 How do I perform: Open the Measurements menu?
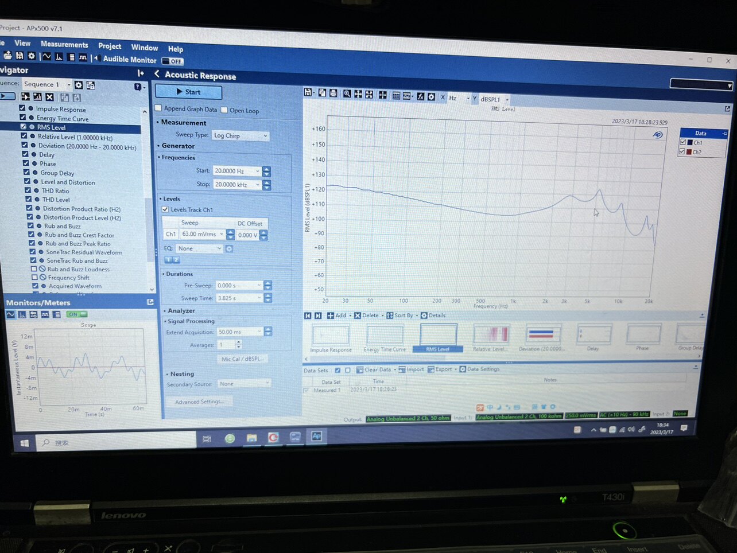[x=64, y=44]
